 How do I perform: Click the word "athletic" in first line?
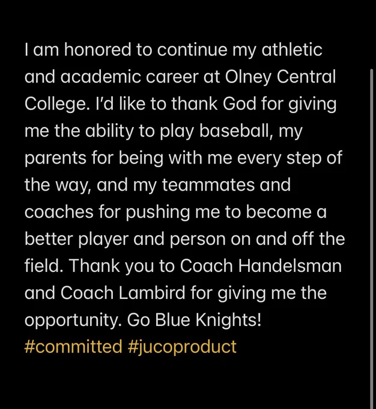click(x=292, y=49)
